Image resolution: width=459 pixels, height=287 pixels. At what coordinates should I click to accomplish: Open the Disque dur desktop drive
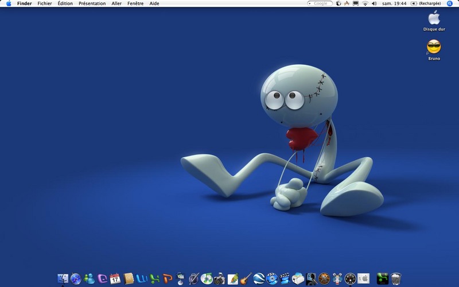[434, 21]
